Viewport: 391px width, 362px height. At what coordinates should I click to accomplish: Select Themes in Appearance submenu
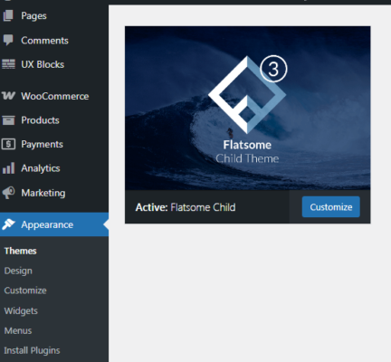pos(21,251)
